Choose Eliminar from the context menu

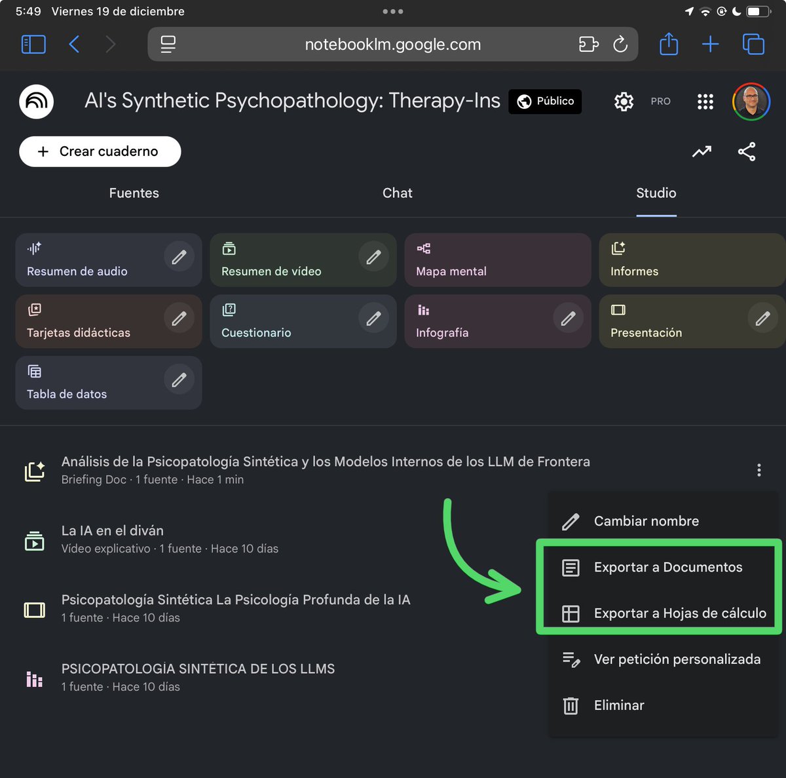point(663,705)
